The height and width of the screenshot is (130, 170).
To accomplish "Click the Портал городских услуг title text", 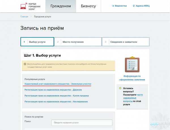I will 35,6.
